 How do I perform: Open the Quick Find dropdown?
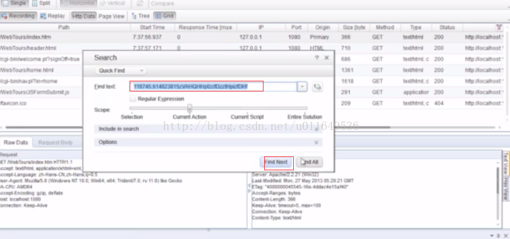121,71
